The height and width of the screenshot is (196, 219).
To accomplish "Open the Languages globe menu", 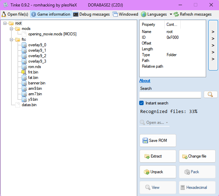I will (154, 14).
